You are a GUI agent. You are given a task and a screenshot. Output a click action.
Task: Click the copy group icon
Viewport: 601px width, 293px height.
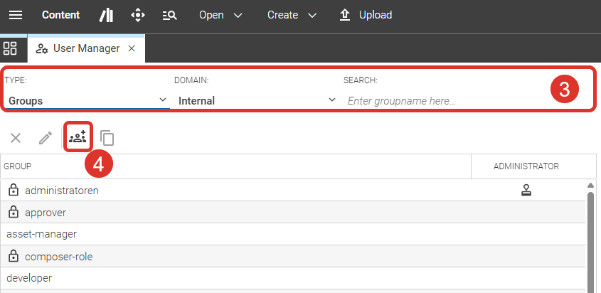[107, 138]
